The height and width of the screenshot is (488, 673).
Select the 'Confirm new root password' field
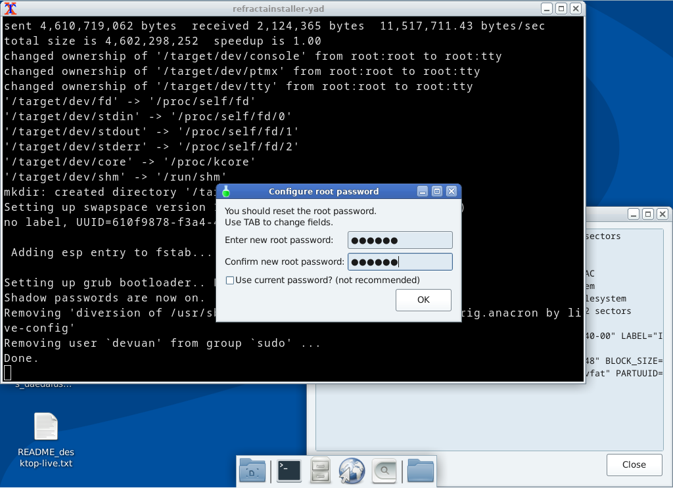[x=400, y=261]
